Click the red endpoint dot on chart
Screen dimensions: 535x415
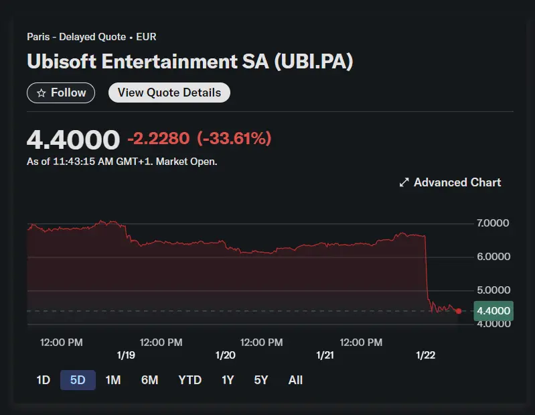pos(458,311)
